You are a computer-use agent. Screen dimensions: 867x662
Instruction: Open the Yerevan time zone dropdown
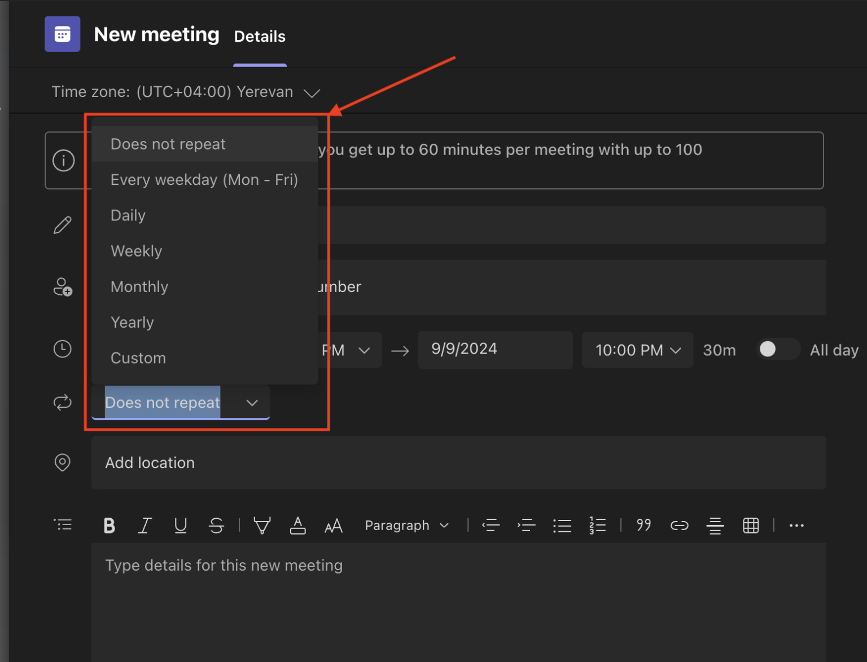[x=312, y=92]
